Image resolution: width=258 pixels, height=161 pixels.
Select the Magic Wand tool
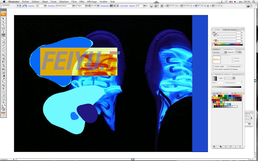point(3,25)
